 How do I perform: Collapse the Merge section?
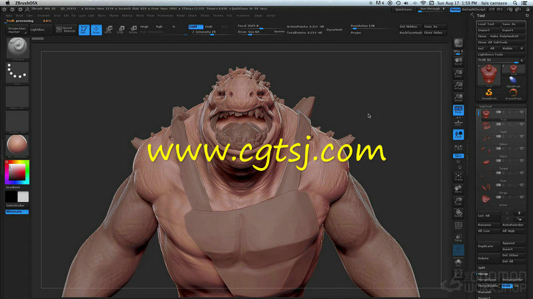coord(482,274)
